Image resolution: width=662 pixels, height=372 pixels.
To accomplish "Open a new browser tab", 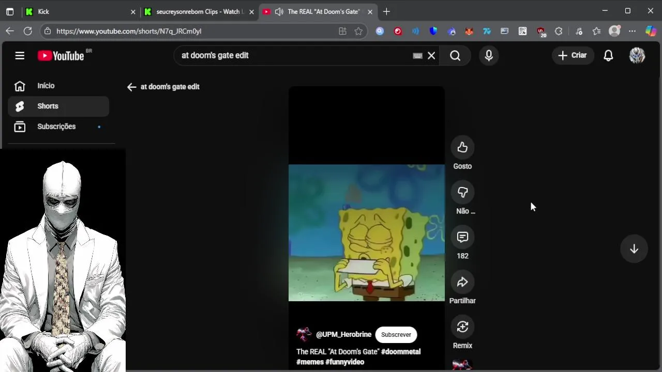I will click(x=386, y=11).
